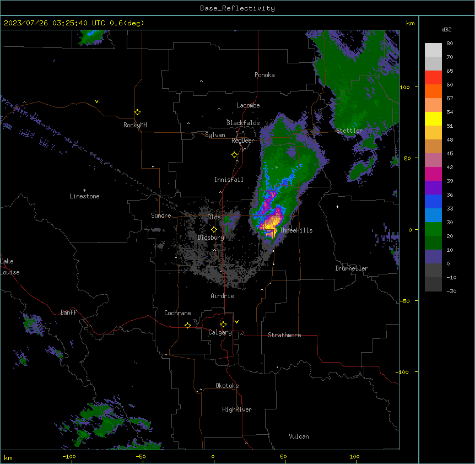
Task: Click the red 60-65 dBZ legend swatch
Action: 433,78
